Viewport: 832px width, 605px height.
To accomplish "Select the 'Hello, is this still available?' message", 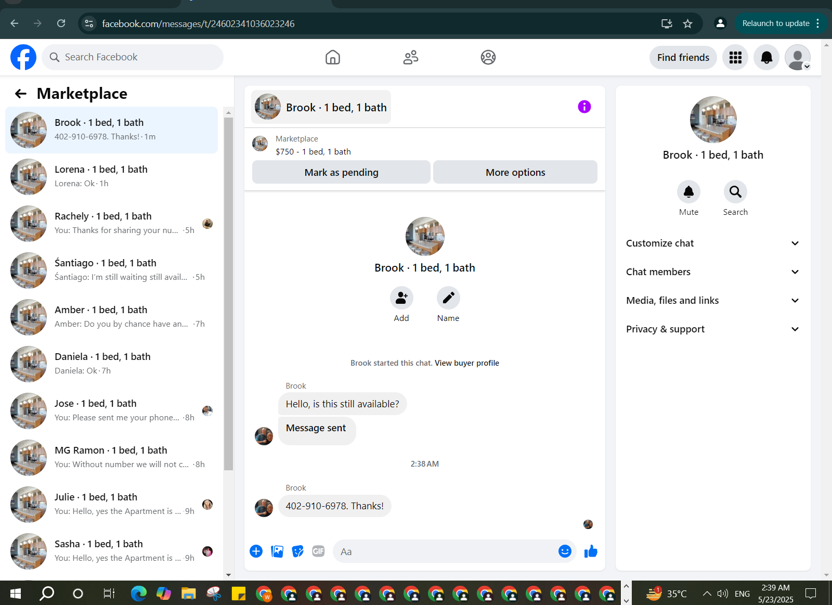I will point(342,404).
